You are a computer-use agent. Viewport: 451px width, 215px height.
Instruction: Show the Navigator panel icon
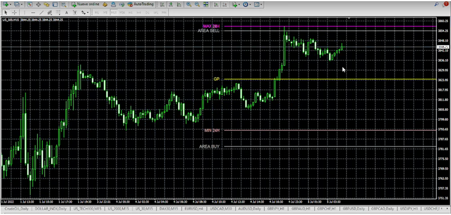click(x=46, y=5)
